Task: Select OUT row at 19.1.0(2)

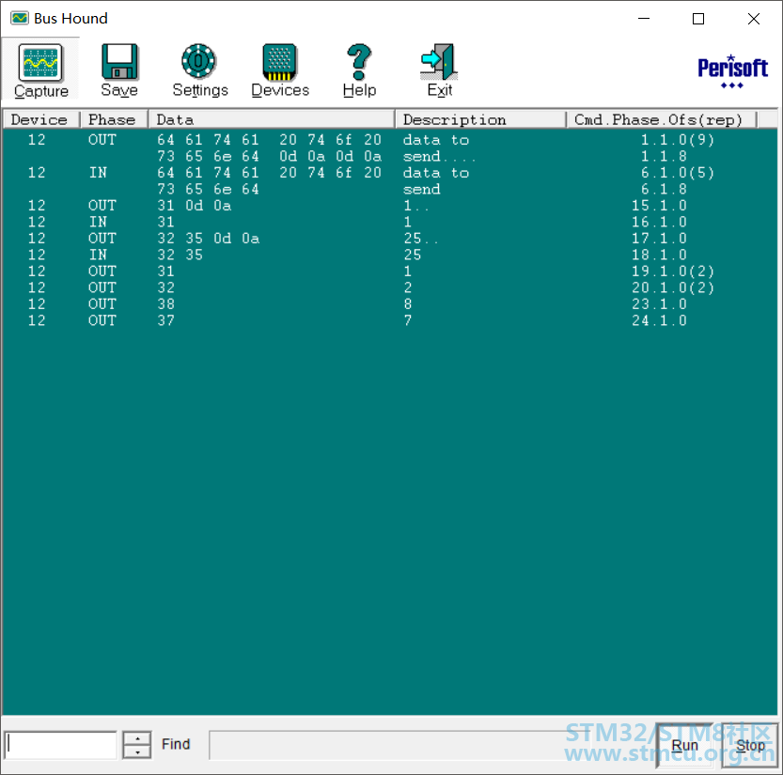Action: [390, 271]
